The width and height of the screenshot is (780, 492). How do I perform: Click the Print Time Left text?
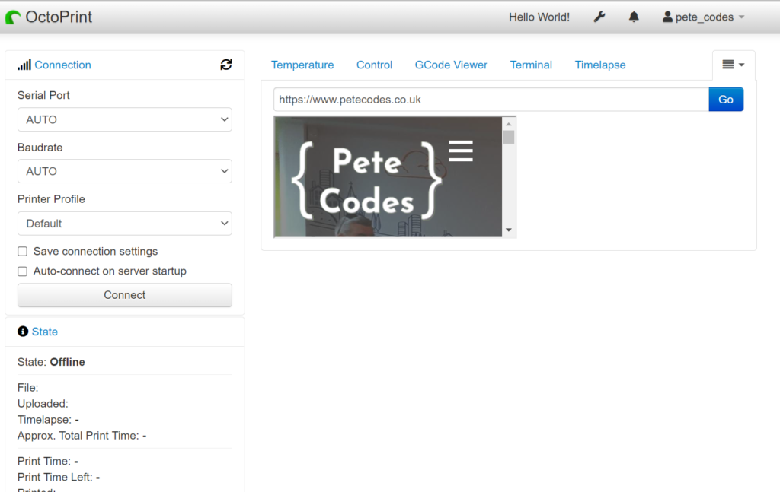tap(59, 477)
